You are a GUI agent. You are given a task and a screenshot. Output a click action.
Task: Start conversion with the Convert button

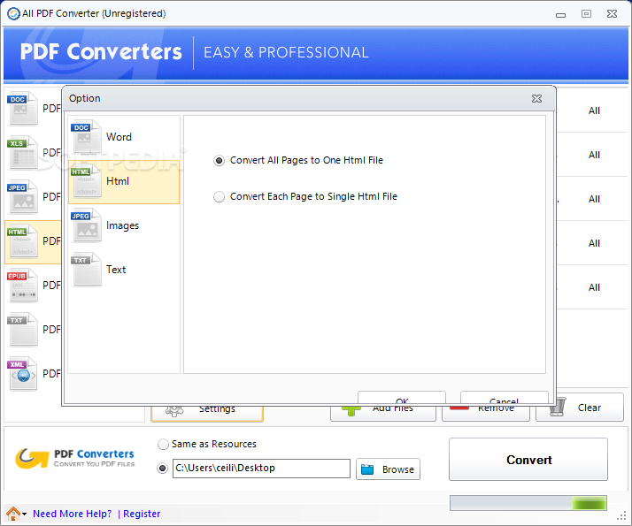point(528,460)
